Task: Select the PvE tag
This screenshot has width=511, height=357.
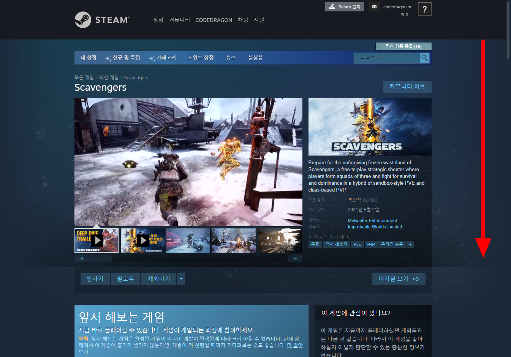Action: coord(358,245)
